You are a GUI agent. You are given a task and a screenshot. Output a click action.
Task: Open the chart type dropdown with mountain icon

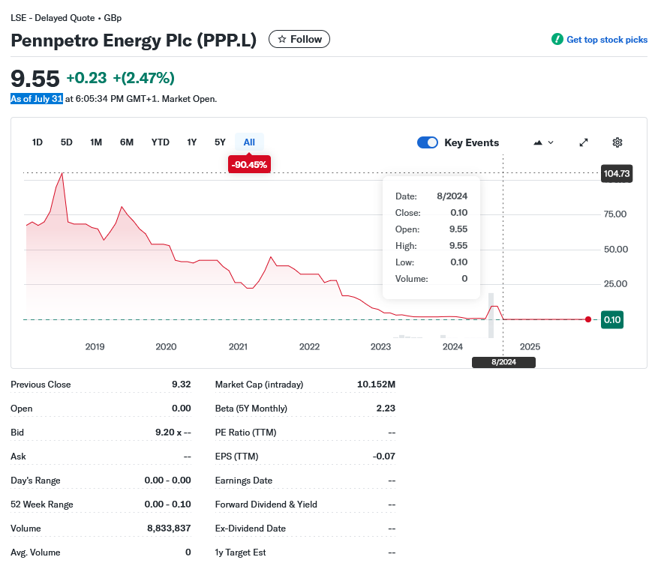pyautogui.click(x=543, y=142)
